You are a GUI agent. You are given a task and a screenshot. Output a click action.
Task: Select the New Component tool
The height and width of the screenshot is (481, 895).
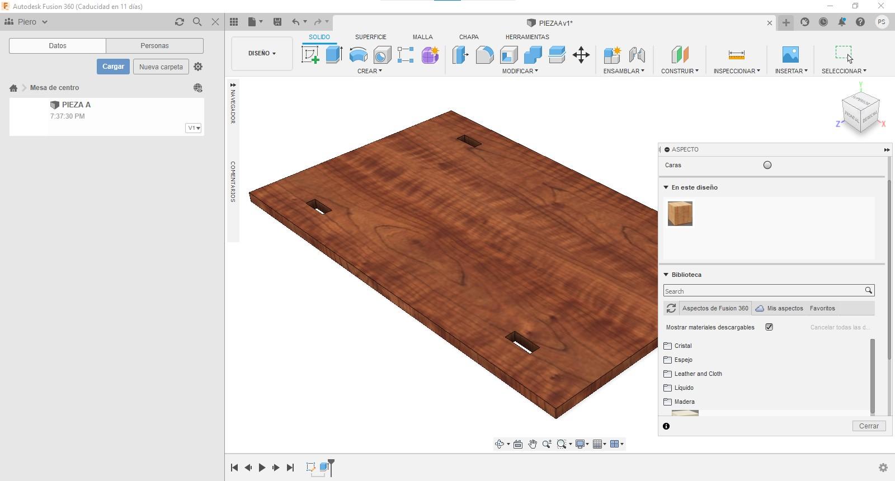[x=612, y=55]
